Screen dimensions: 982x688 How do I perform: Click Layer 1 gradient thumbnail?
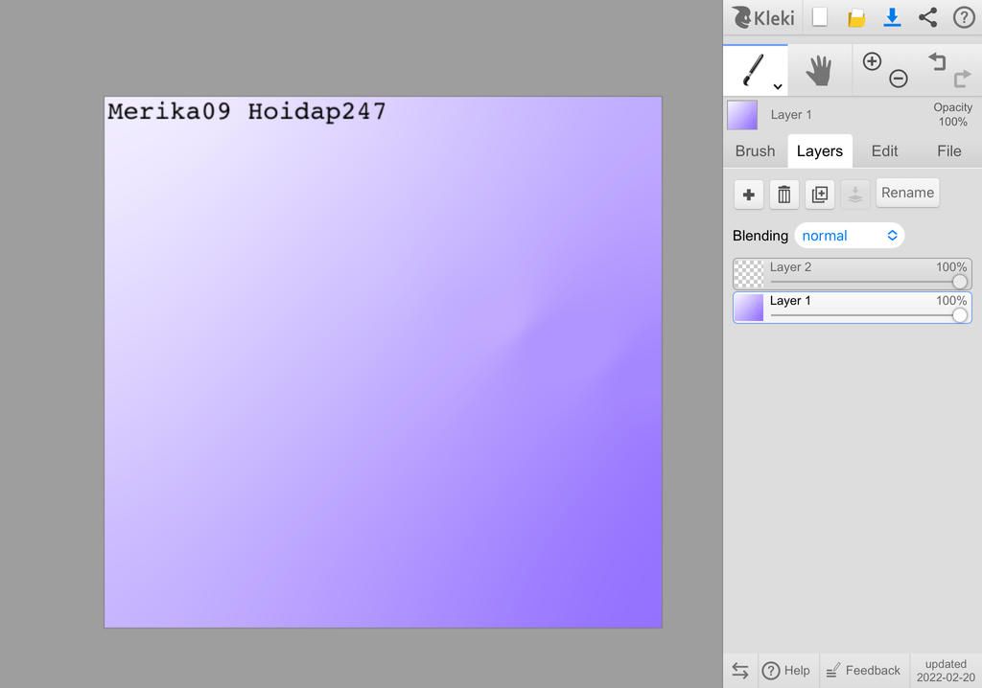pos(748,308)
